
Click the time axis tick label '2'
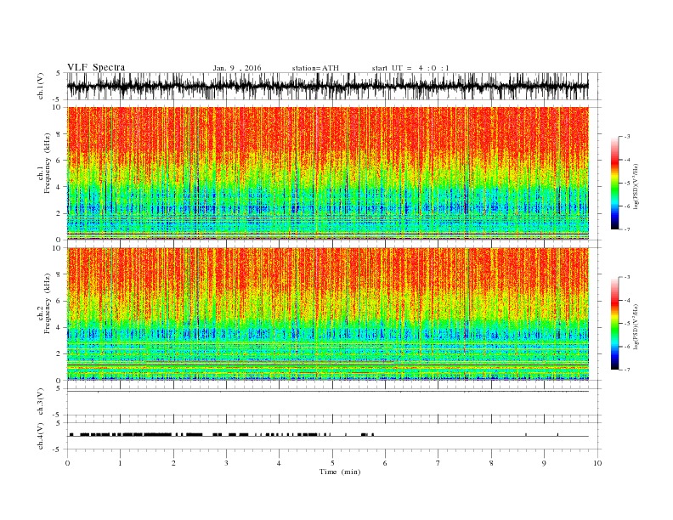173,463
